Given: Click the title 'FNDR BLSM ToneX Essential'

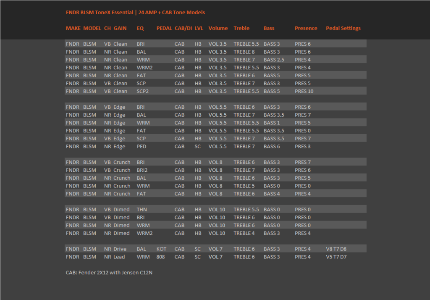Looking at the screenshot, I should 99,13.
